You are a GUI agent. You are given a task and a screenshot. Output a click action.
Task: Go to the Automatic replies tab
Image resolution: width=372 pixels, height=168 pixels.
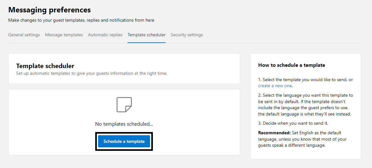[105, 35]
